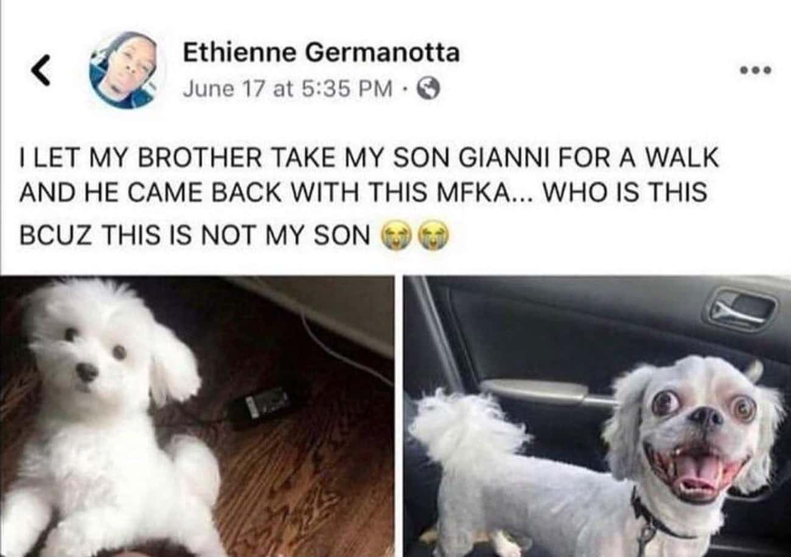The height and width of the screenshot is (557, 791).
Task: Click the June 17 at 5:35 PM timestamp
Action: click(287, 90)
